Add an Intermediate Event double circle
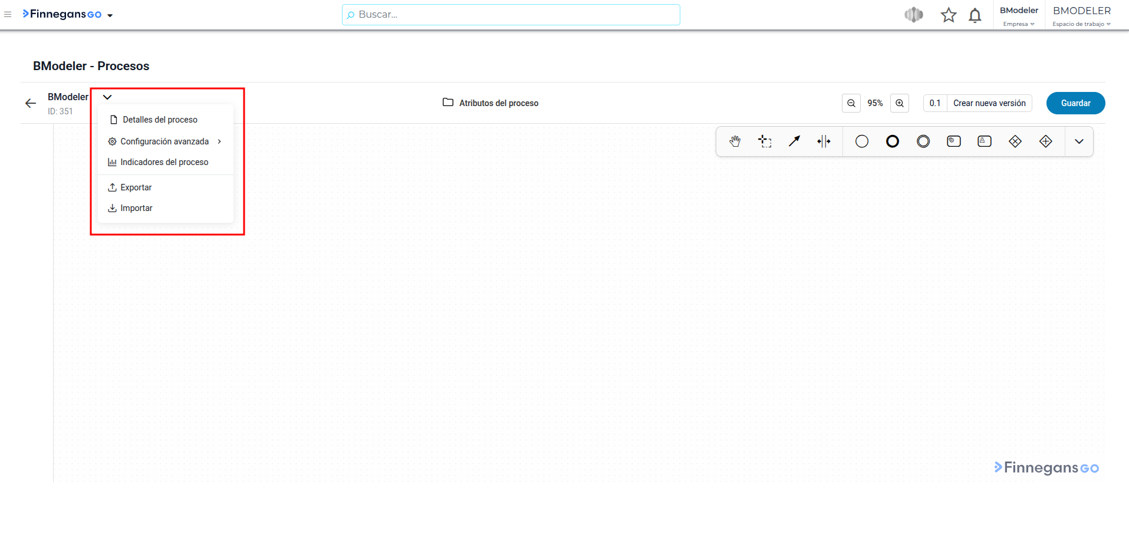This screenshot has height=534, width=1129. pos(923,141)
